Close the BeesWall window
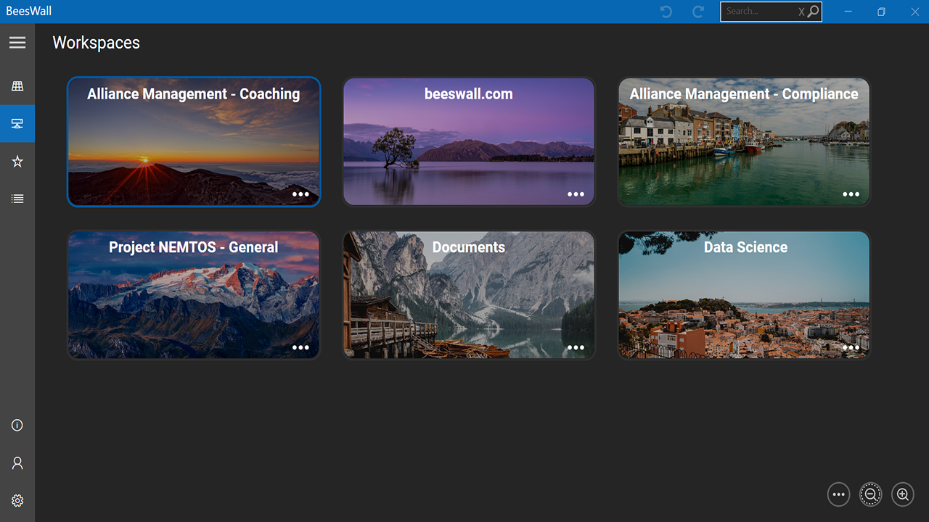Image resolution: width=929 pixels, height=522 pixels. 914,12
